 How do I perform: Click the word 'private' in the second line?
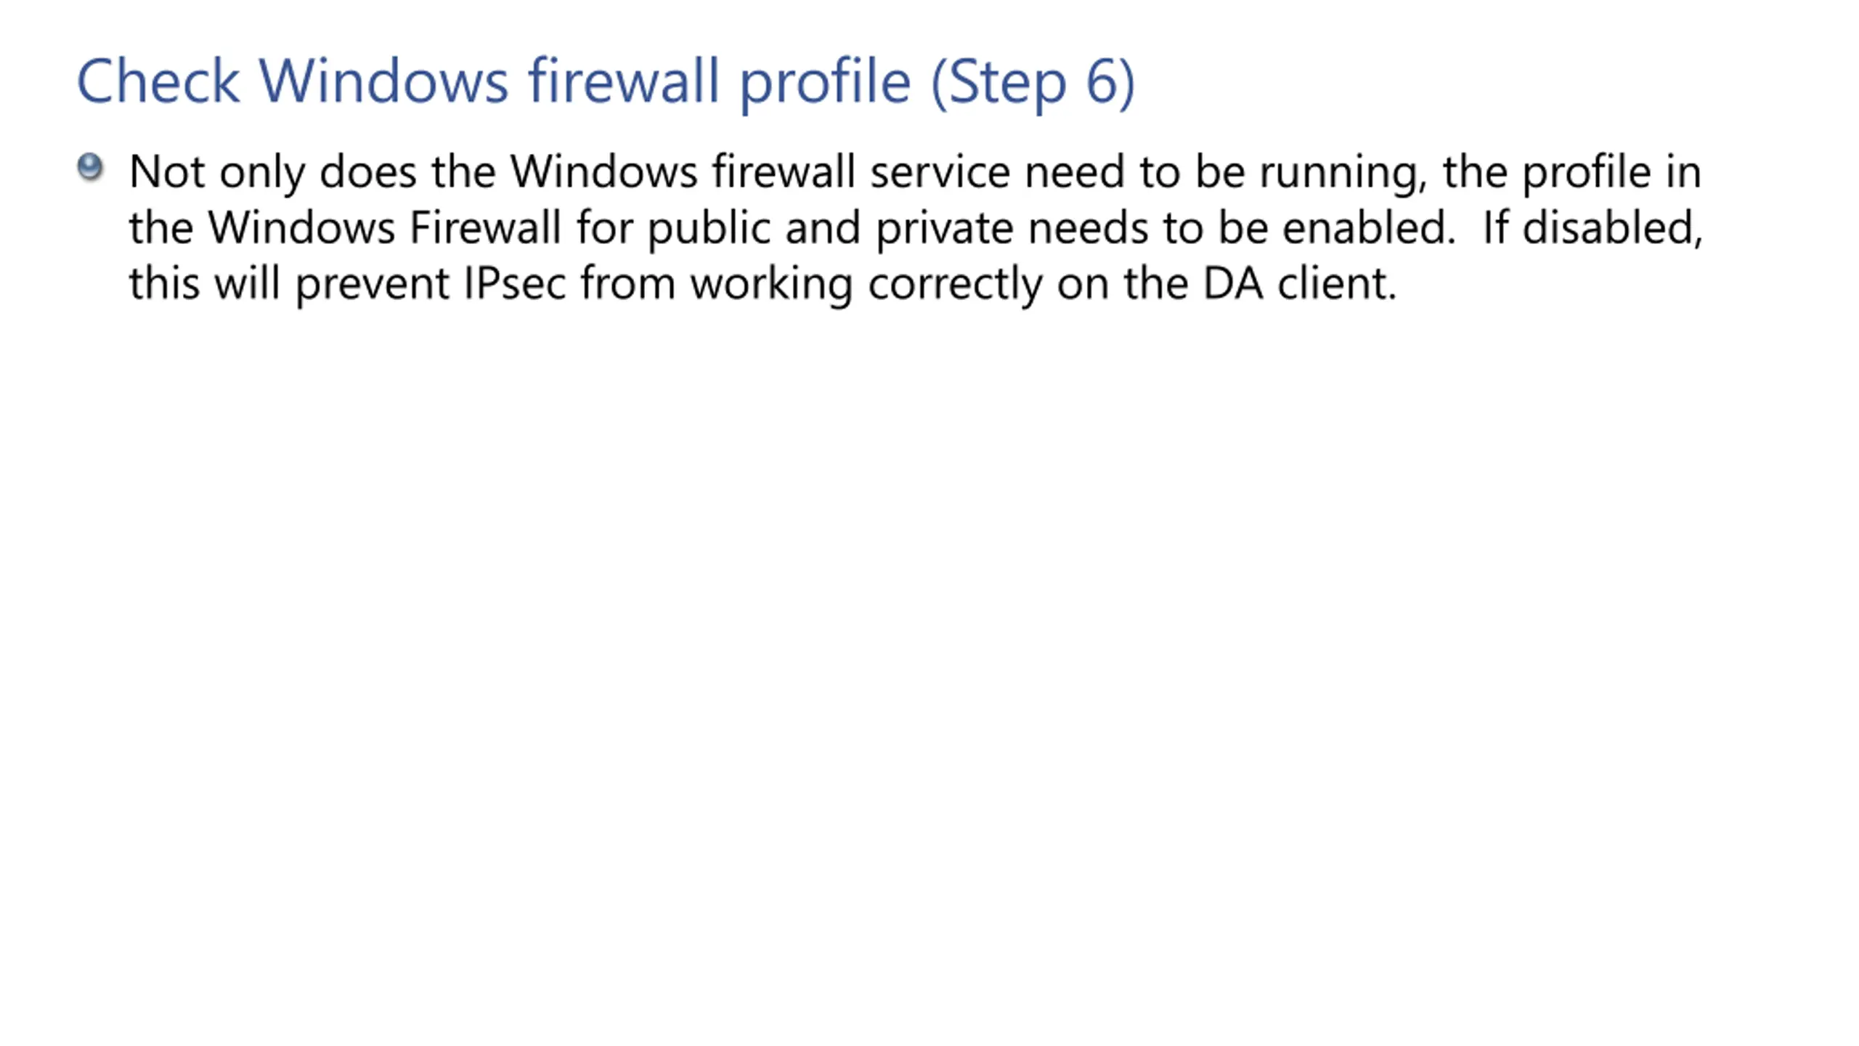943,229
